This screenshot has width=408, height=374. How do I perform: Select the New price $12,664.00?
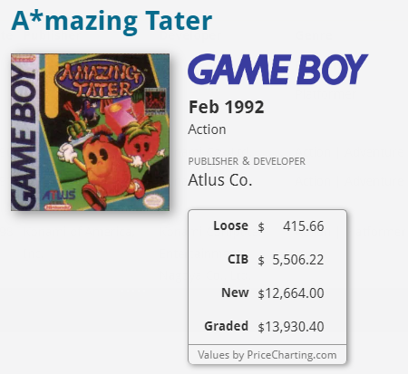tap(291, 293)
